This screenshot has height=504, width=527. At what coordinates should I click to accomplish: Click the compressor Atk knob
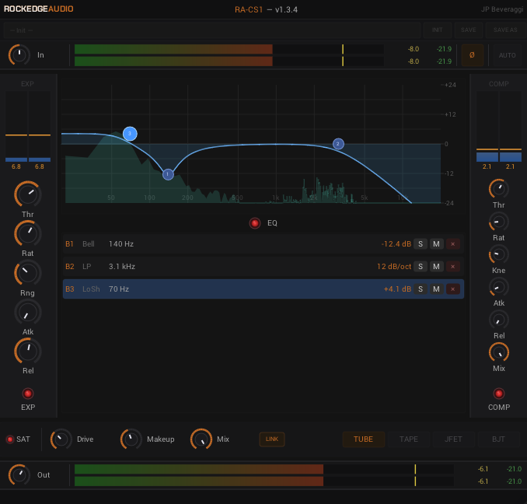pyautogui.click(x=499, y=287)
